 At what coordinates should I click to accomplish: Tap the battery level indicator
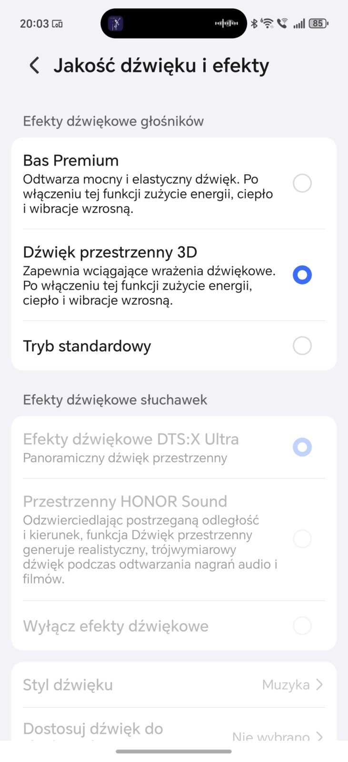click(x=318, y=23)
